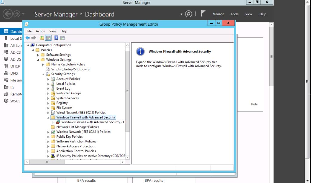
Task: Open the Group Policy editor's Help menu
Action: 64,31
